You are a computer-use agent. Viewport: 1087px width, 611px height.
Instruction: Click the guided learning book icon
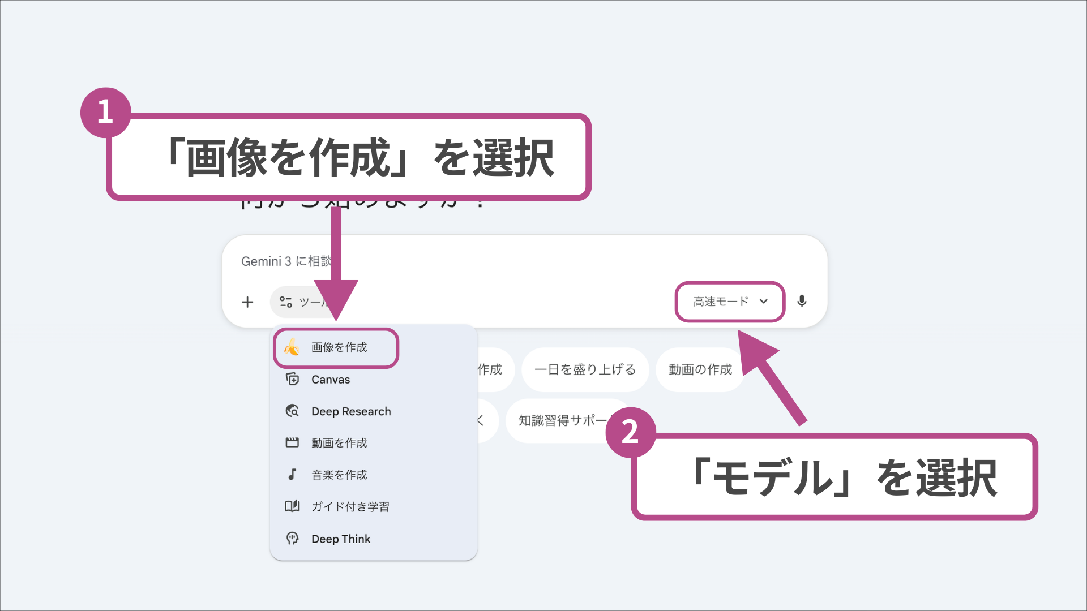(292, 506)
